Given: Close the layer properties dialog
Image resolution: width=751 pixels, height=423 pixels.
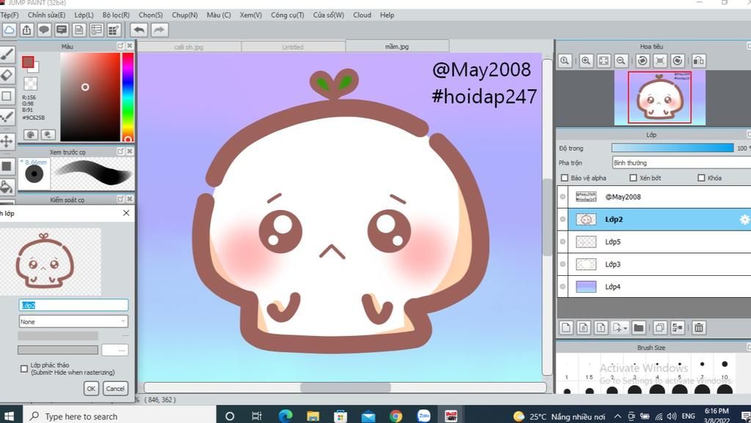Looking at the screenshot, I should 126,213.
